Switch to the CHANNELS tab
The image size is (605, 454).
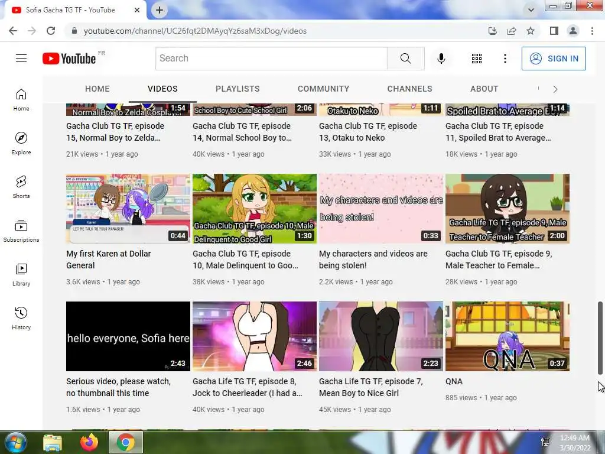(410, 89)
